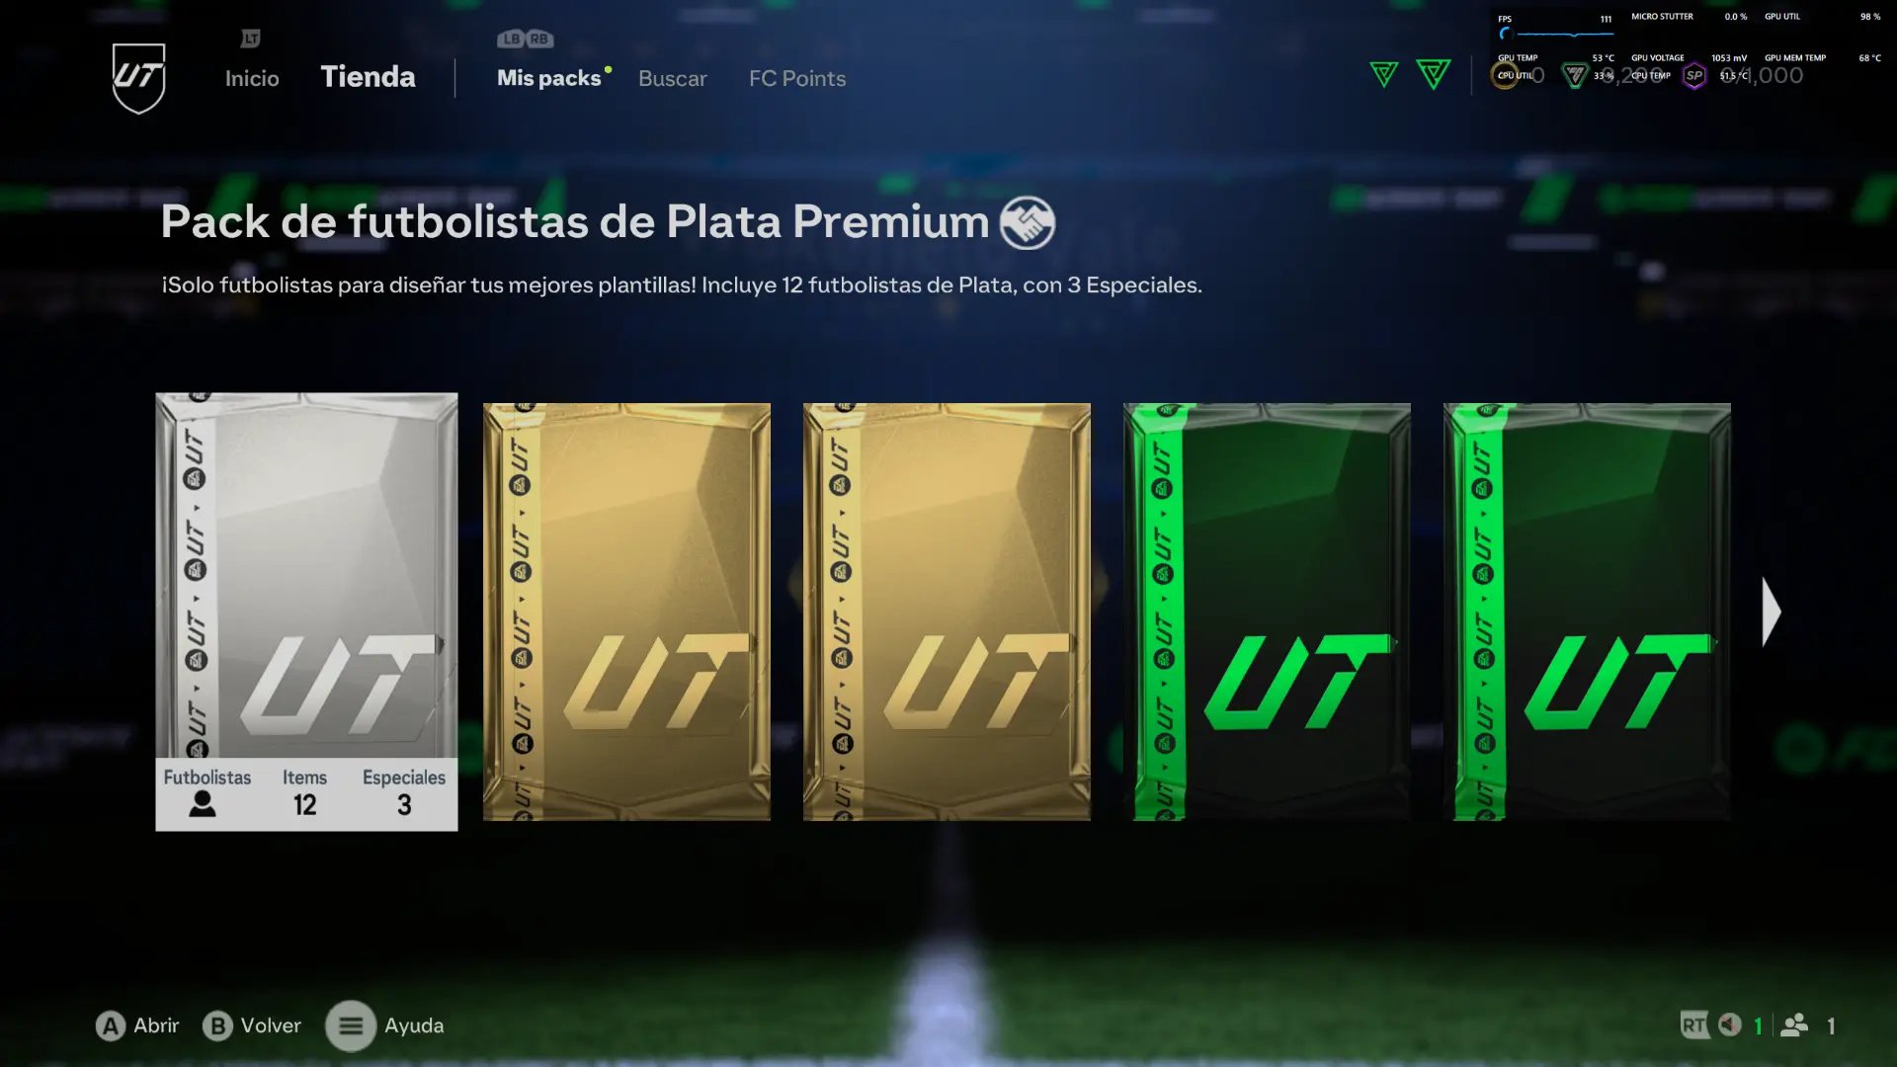Click the online friends people icon
This screenshot has width=1897, height=1067.
tap(1794, 1026)
